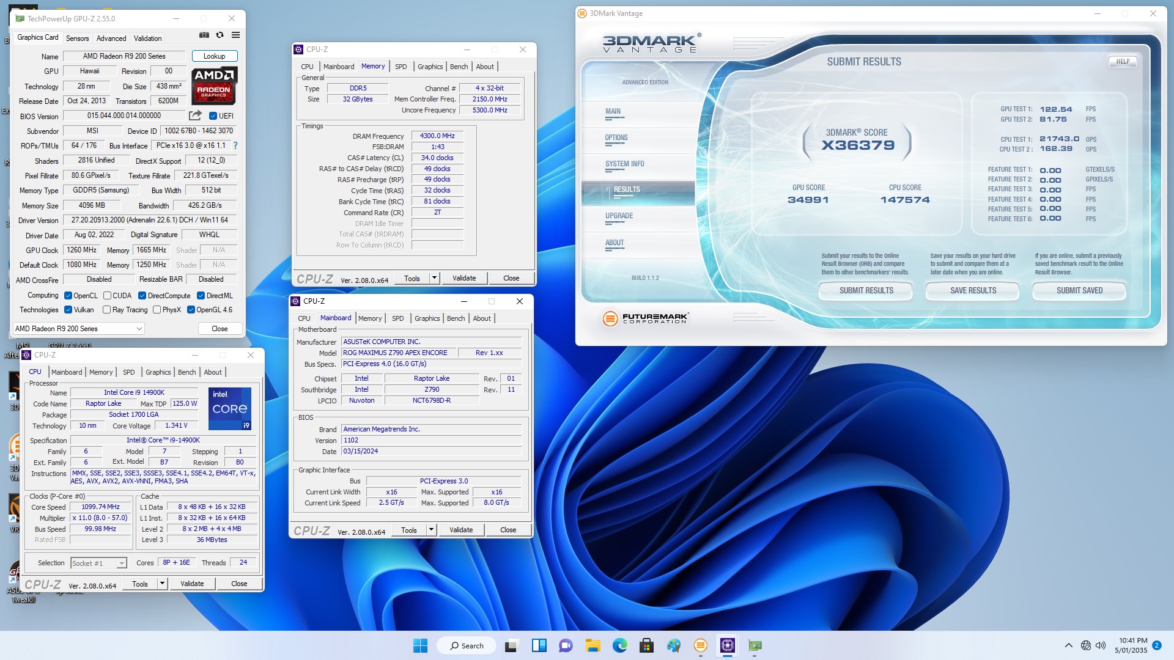Click the taskbar Search box

[467, 645]
